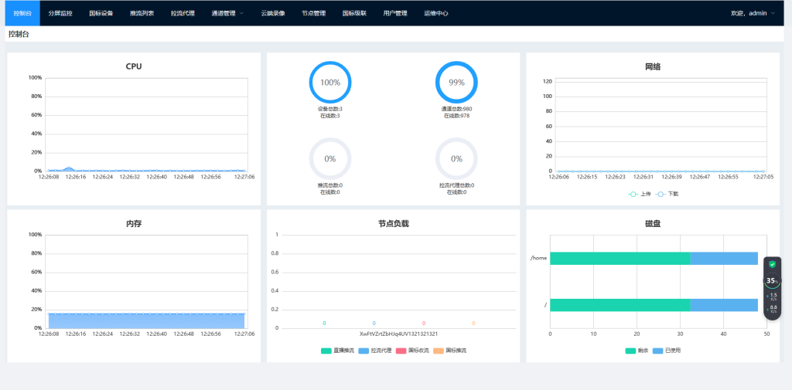Select 云端录像 in the top menu
Viewport: 792px width, 390px height.
coord(272,13)
